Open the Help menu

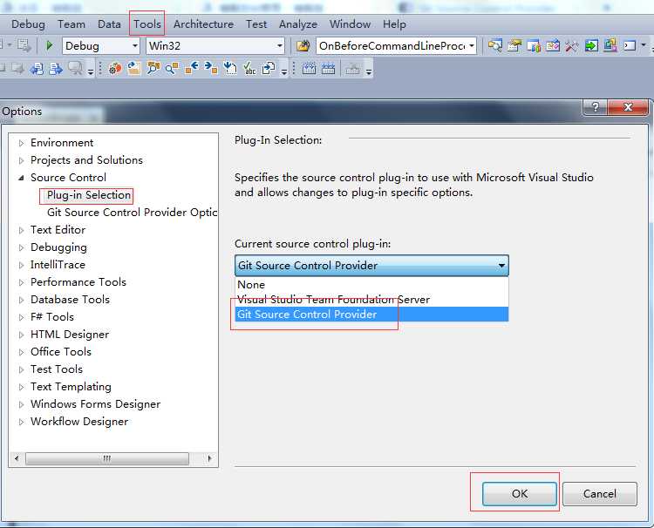[x=394, y=24]
